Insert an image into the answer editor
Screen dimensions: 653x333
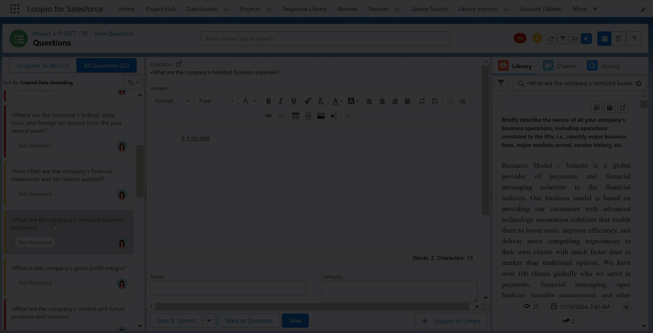(x=321, y=116)
